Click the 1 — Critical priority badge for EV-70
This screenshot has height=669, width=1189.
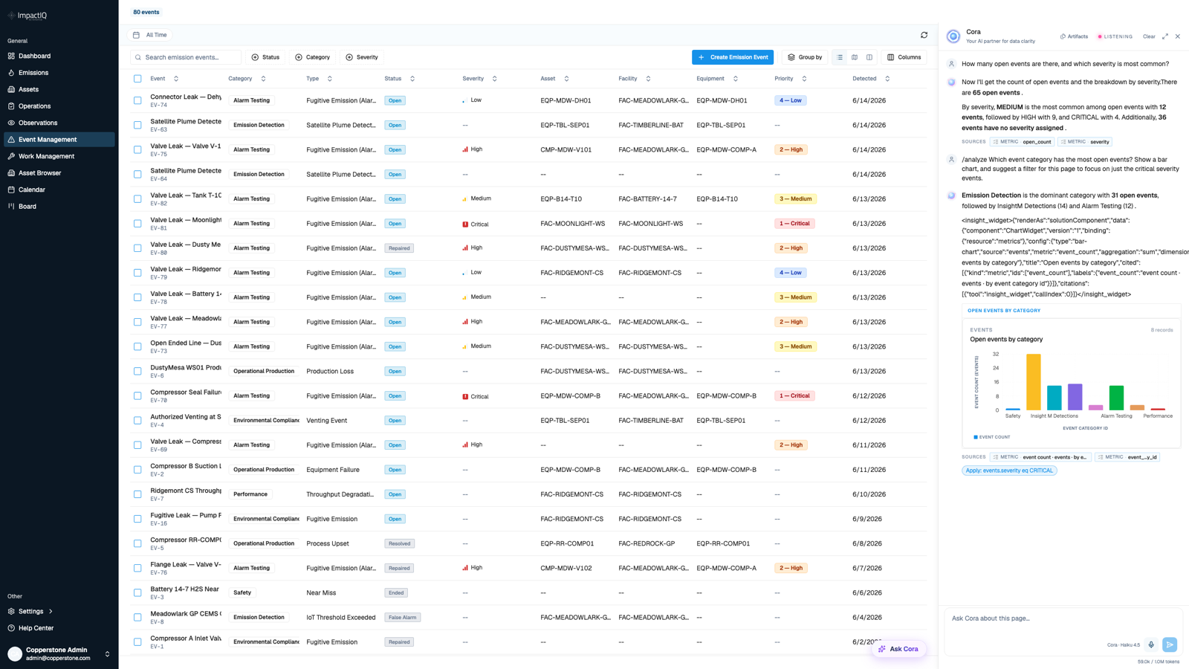pyautogui.click(x=794, y=396)
